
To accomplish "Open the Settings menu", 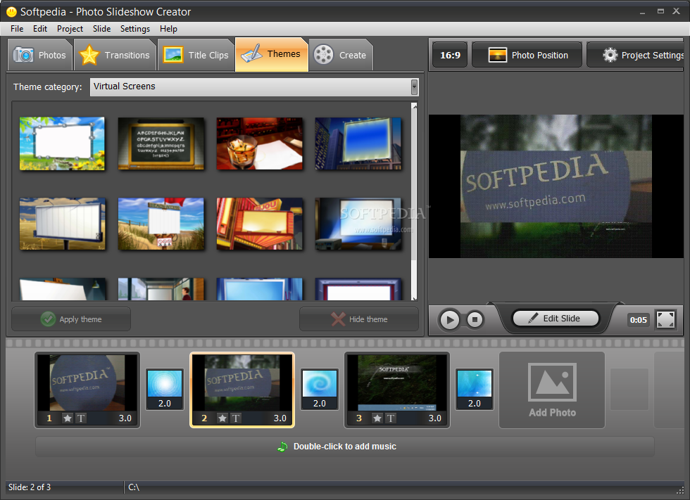I will pyautogui.click(x=135, y=29).
